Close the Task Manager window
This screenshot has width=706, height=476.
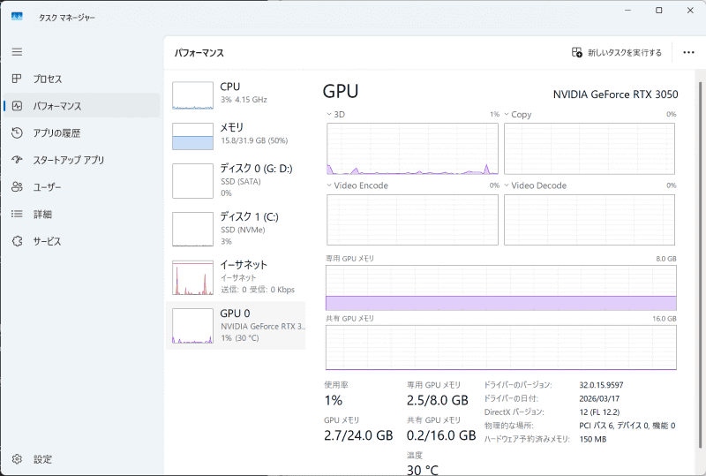point(690,11)
